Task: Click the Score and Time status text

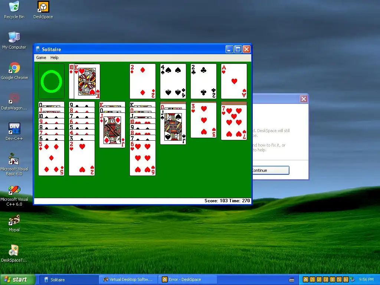Action: point(227,201)
